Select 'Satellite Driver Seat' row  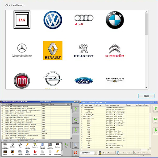click(x=115, y=120)
